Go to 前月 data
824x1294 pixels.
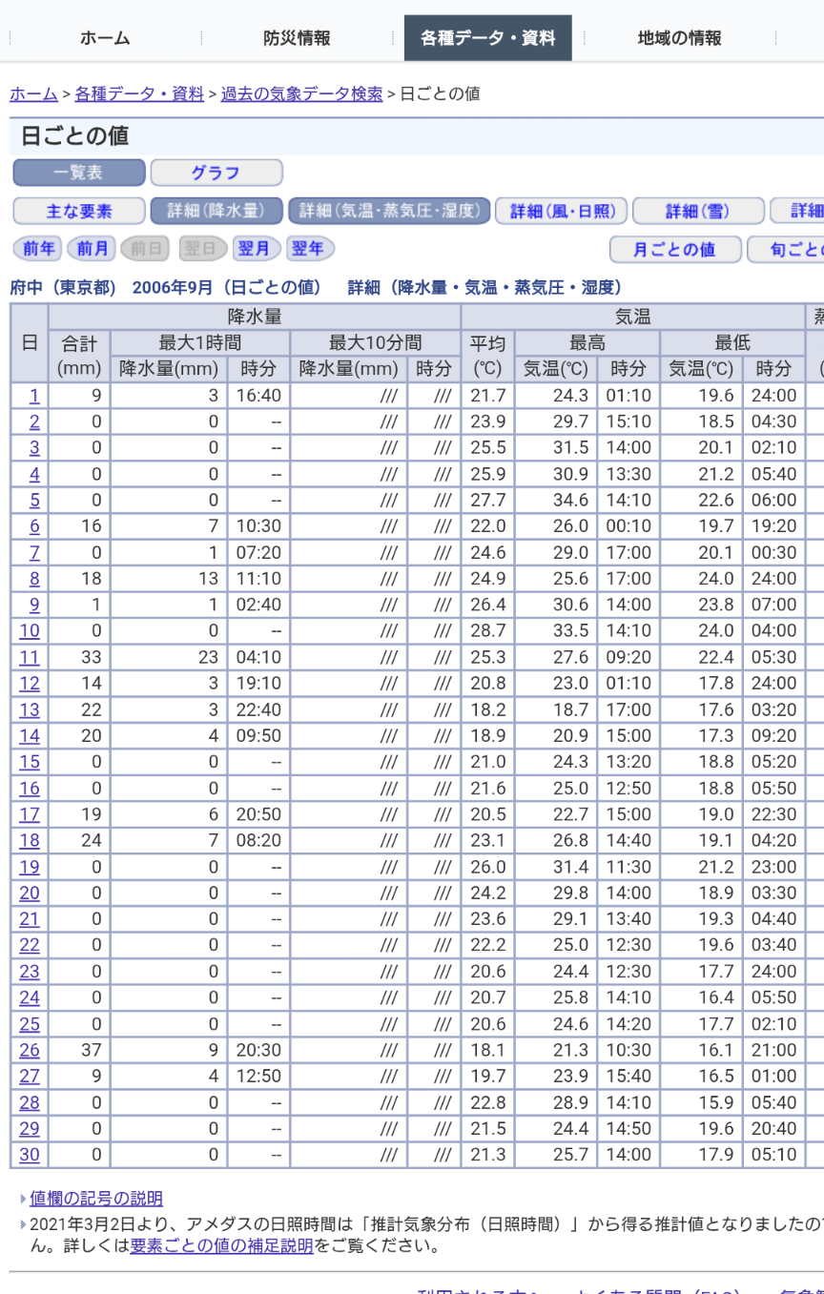92,248
